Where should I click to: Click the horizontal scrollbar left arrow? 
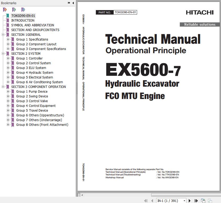pos(82,195)
